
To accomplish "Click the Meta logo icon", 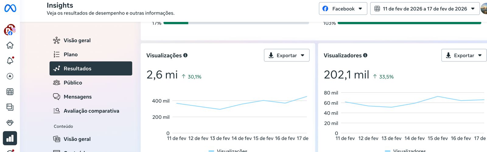I will coord(10,8).
